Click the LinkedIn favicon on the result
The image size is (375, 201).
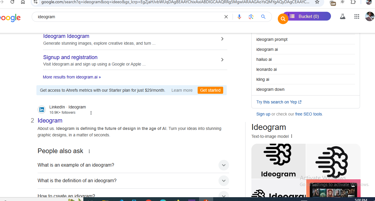coord(42,110)
